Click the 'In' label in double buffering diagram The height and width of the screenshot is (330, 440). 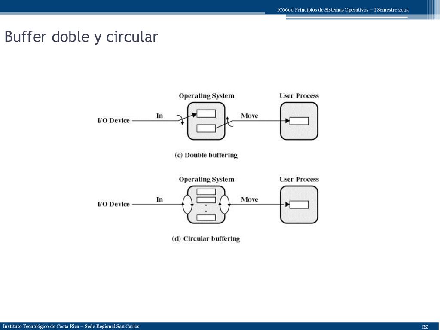(160, 116)
